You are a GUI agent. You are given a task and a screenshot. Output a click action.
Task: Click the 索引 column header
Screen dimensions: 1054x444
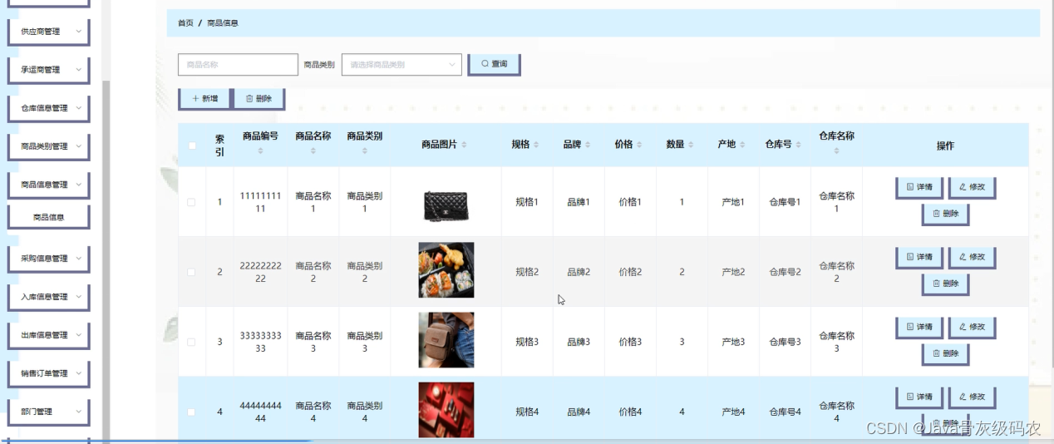219,146
